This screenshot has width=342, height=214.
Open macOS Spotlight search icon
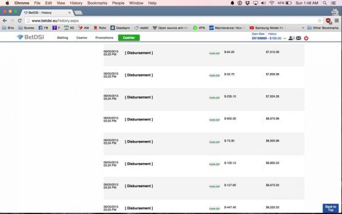(325, 3)
